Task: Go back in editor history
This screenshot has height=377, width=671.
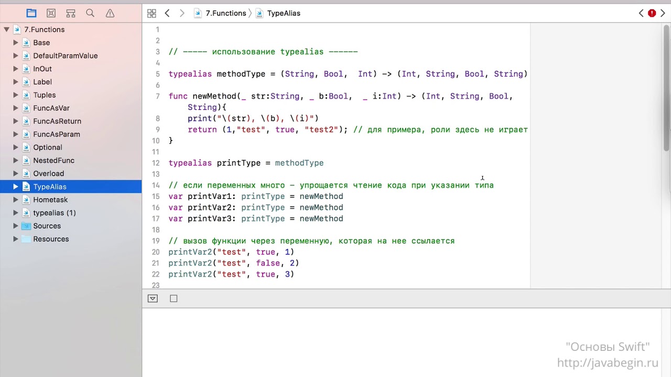Action: pyautogui.click(x=167, y=13)
